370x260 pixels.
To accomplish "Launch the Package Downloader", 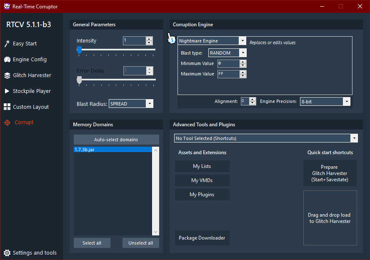I will [202, 238].
